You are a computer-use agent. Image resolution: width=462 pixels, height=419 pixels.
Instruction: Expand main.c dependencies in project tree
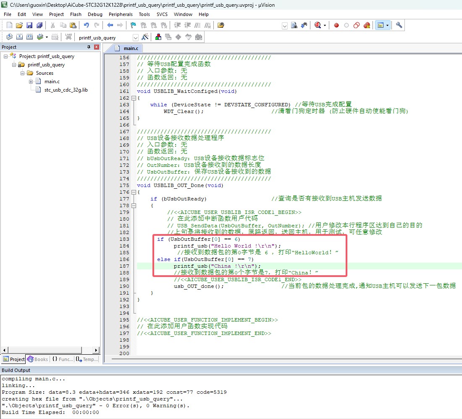point(31,82)
